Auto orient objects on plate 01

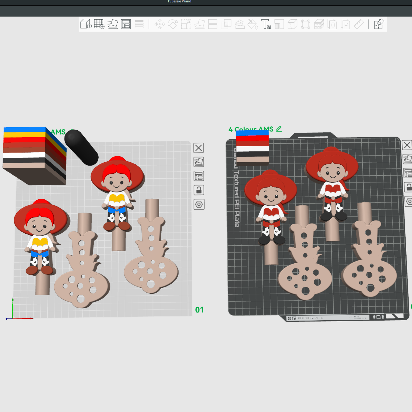[198, 162]
